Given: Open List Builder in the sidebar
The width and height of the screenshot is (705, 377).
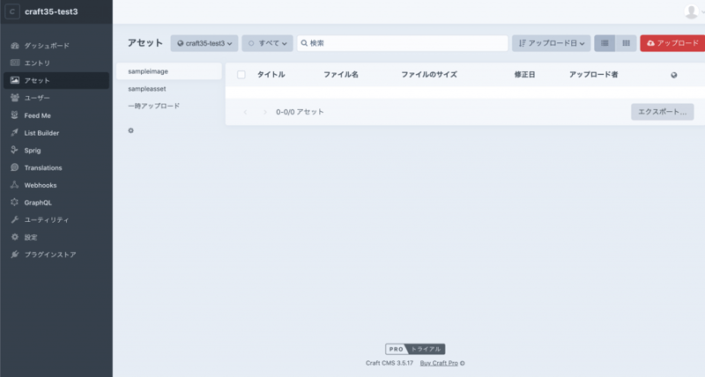Looking at the screenshot, I should [x=56, y=132].
